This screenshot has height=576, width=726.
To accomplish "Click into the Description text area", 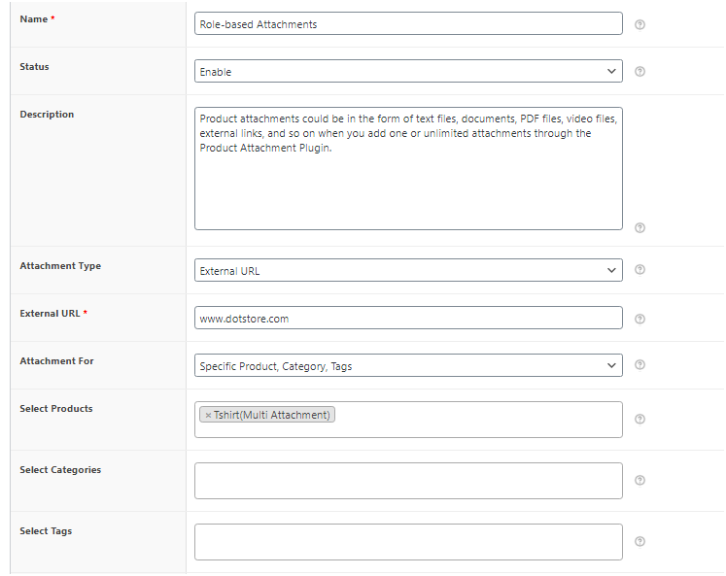I will point(407,185).
